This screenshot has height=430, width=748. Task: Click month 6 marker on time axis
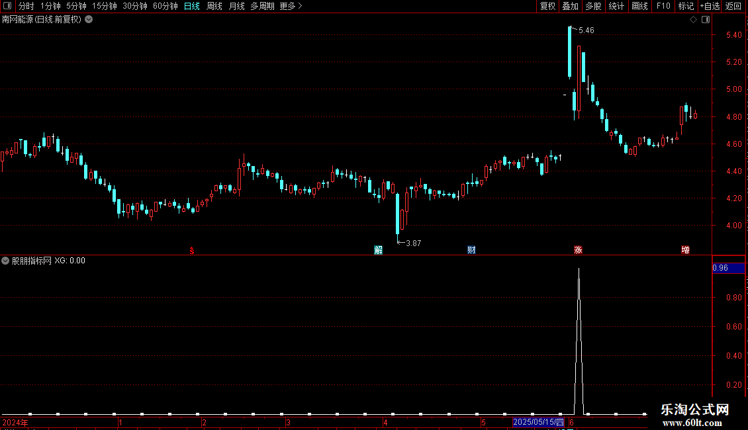571,422
